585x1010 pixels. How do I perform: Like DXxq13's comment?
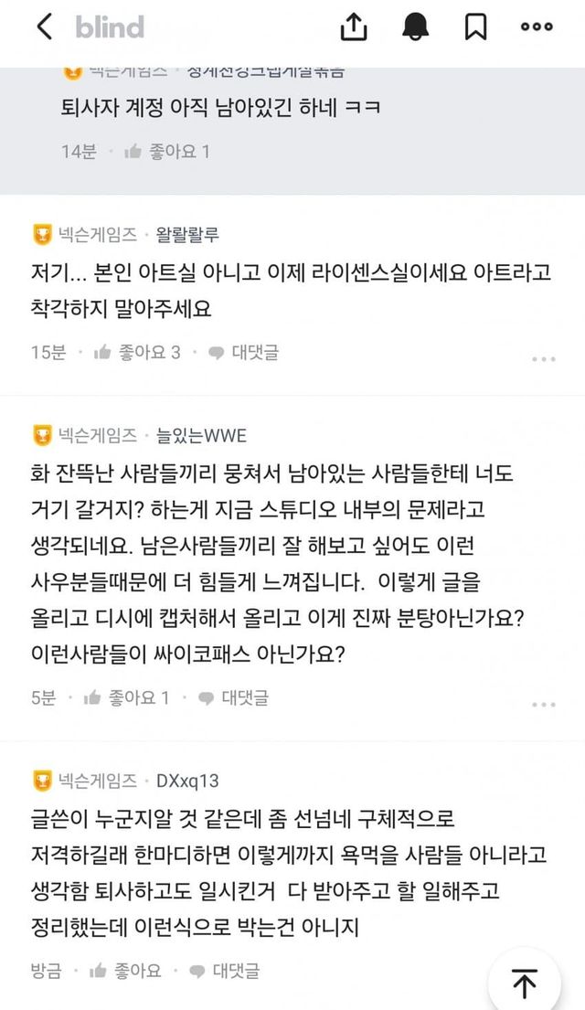tap(128, 970)
